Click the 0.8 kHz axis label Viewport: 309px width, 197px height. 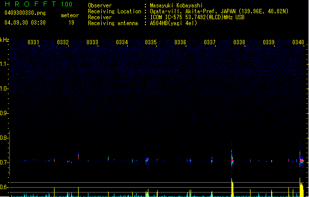[x=4, y=138]
